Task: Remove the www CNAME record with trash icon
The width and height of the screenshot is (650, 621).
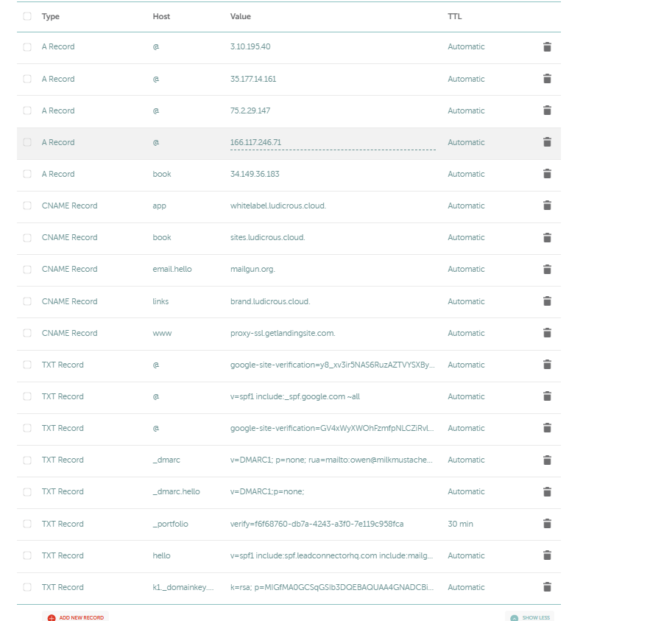Action: 547,333
